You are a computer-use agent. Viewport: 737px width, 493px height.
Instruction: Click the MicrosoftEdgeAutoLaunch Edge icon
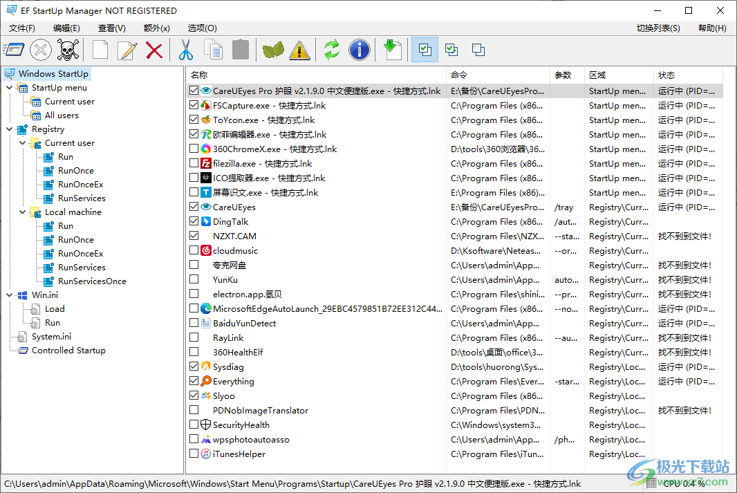pyautogui.click(x=206, y=309)
